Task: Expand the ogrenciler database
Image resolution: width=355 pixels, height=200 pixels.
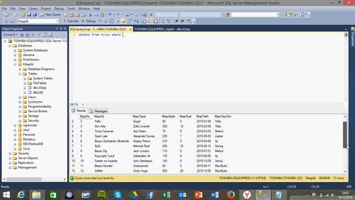Action: pyautogui.click(x=15, y=126)
